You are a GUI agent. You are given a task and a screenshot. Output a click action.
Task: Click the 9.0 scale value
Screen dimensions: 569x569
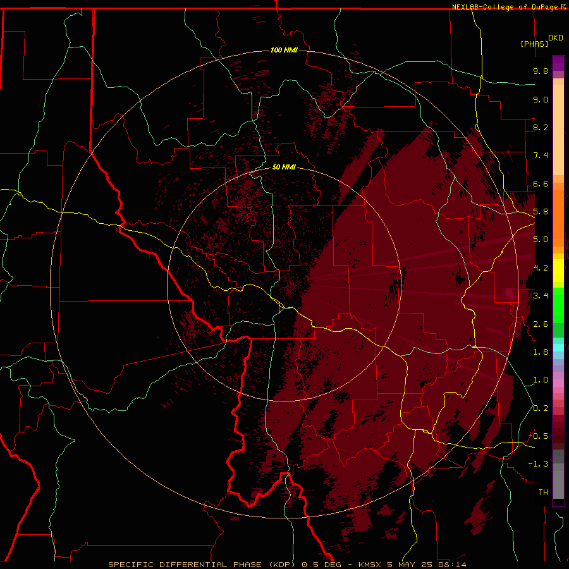click(x=541, y=99)
